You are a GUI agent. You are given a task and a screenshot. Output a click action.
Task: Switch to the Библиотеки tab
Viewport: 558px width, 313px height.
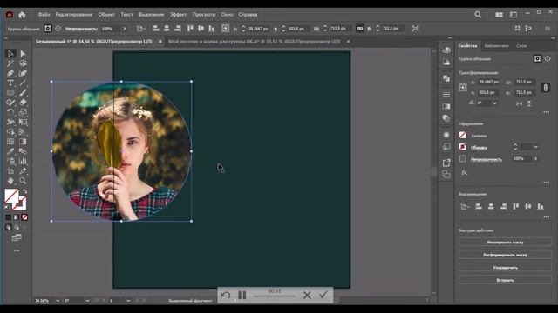tap(496, 46)
